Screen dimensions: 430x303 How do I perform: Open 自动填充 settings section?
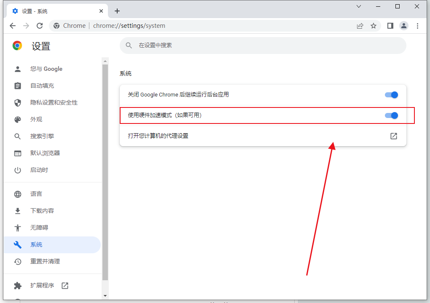coord(52,86)
